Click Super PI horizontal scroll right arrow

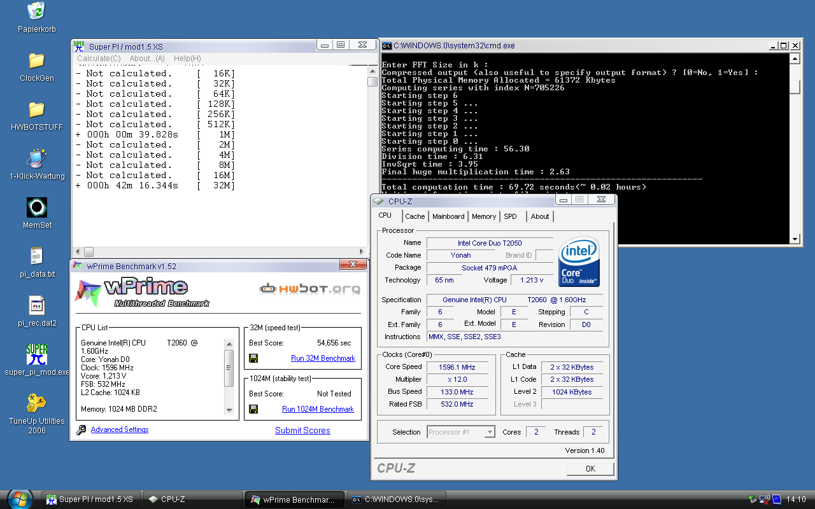pos(362,252)
